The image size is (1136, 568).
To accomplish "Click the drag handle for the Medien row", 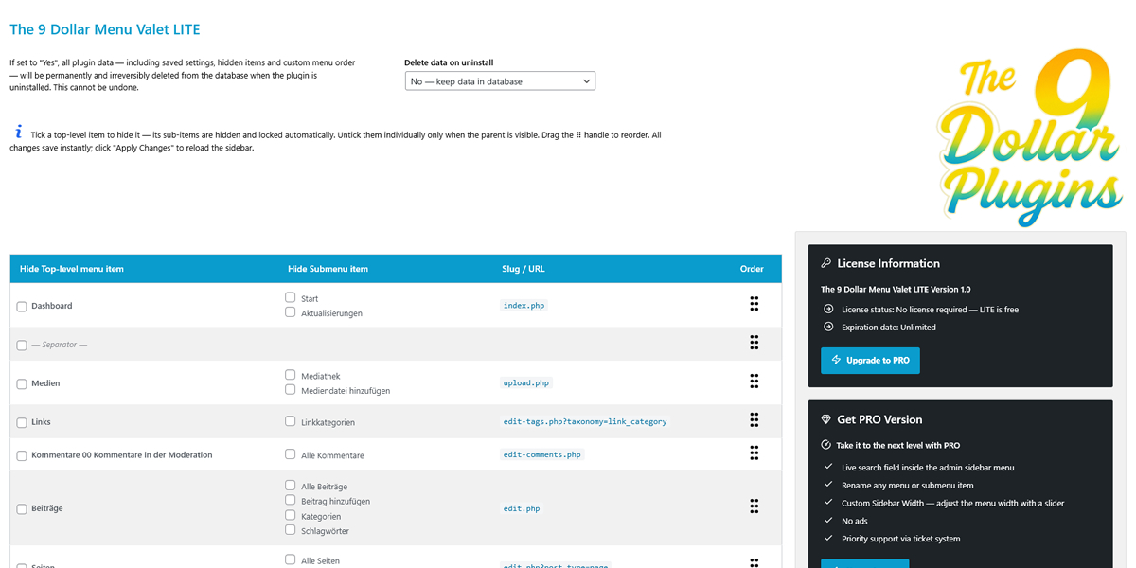I will click(754, 382).
